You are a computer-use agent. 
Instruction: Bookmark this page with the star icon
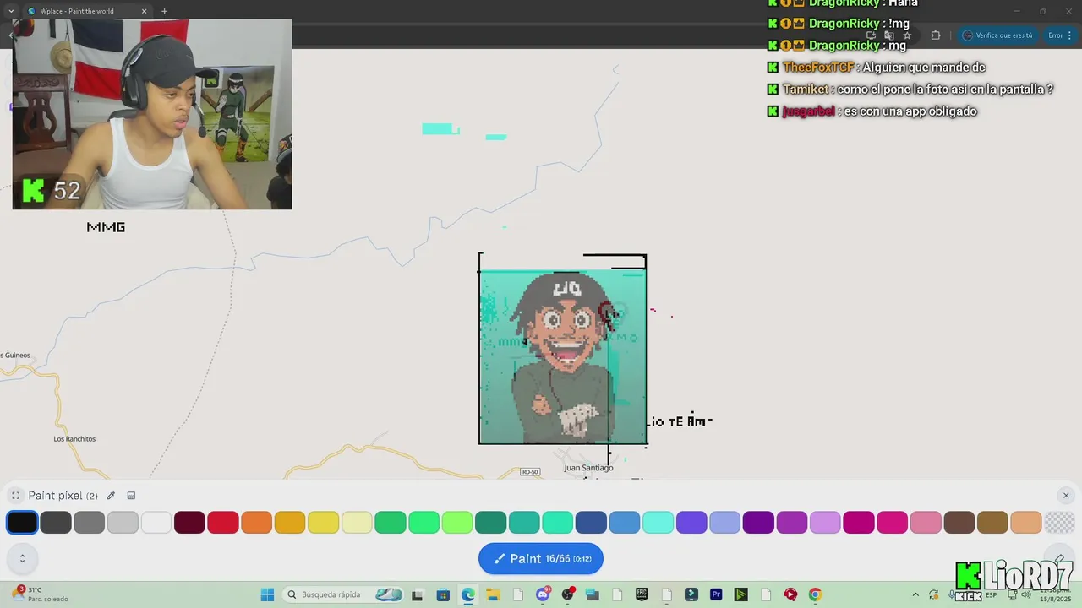click(x=907, y=35)
